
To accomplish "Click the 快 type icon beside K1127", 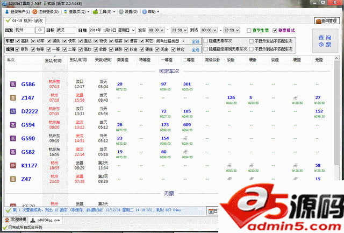I will point(13,165).
